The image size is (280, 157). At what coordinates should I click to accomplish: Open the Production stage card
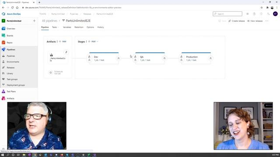click(196, 58)
